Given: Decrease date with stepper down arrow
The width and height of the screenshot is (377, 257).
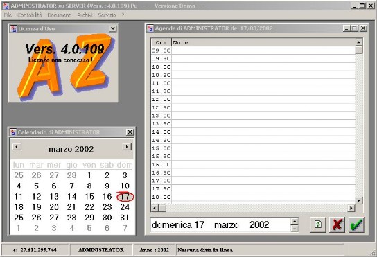Looking at the screenshot, I should [295, 229].
